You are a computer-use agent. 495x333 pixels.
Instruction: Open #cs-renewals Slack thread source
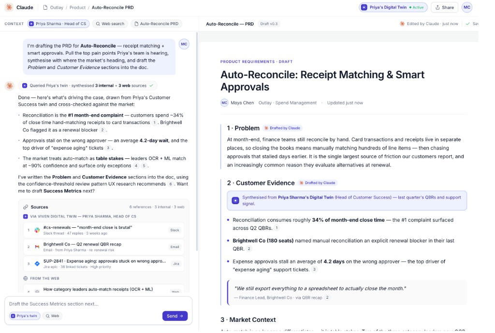coord(103,230)
